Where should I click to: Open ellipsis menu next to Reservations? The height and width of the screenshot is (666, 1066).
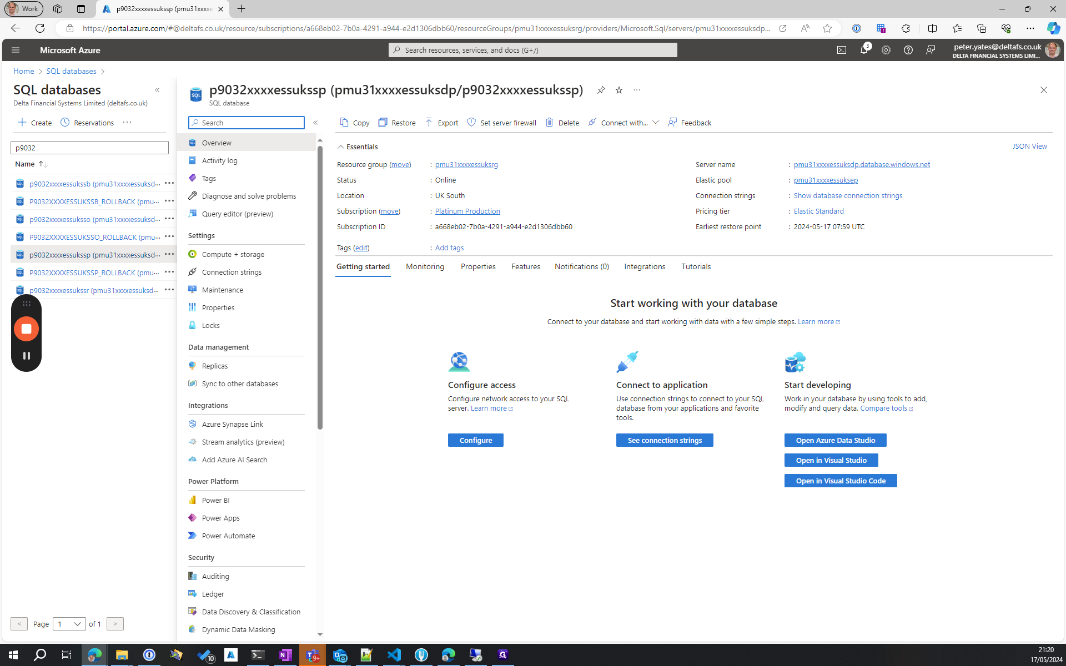[x=127, y=123]
